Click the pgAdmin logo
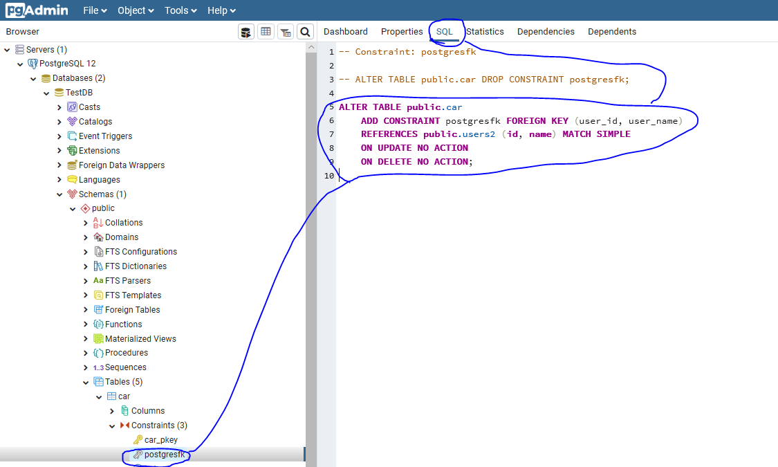Viewport: 778px width, 467px height. point(37,10)
